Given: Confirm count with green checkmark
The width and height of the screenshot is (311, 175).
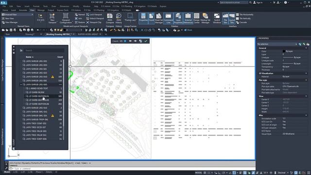Looking at the screenshot, I should (x=146, y=41).
